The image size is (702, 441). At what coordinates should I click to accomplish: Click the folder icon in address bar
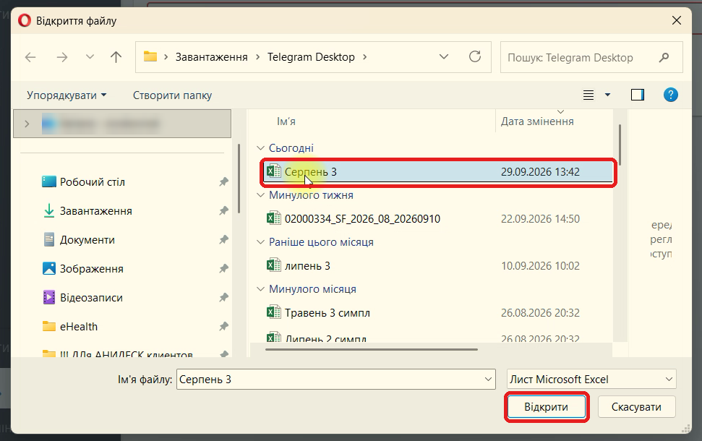pos(150,56)
